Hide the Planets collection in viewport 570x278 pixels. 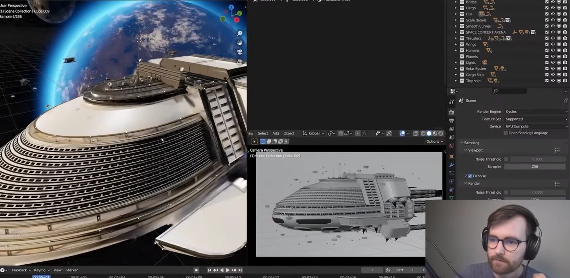[553, 56]
